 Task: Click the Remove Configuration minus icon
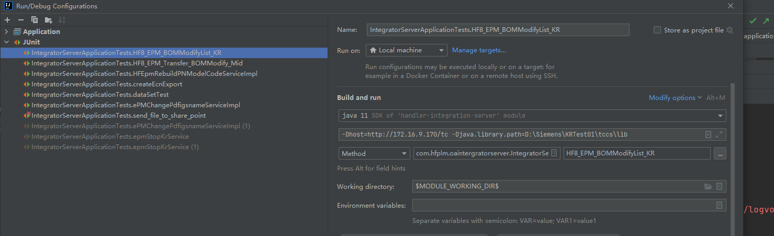click(x=21, y=20)
